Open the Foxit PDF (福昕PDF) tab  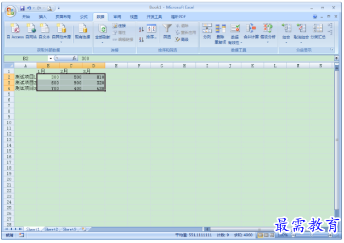[178, 16]
